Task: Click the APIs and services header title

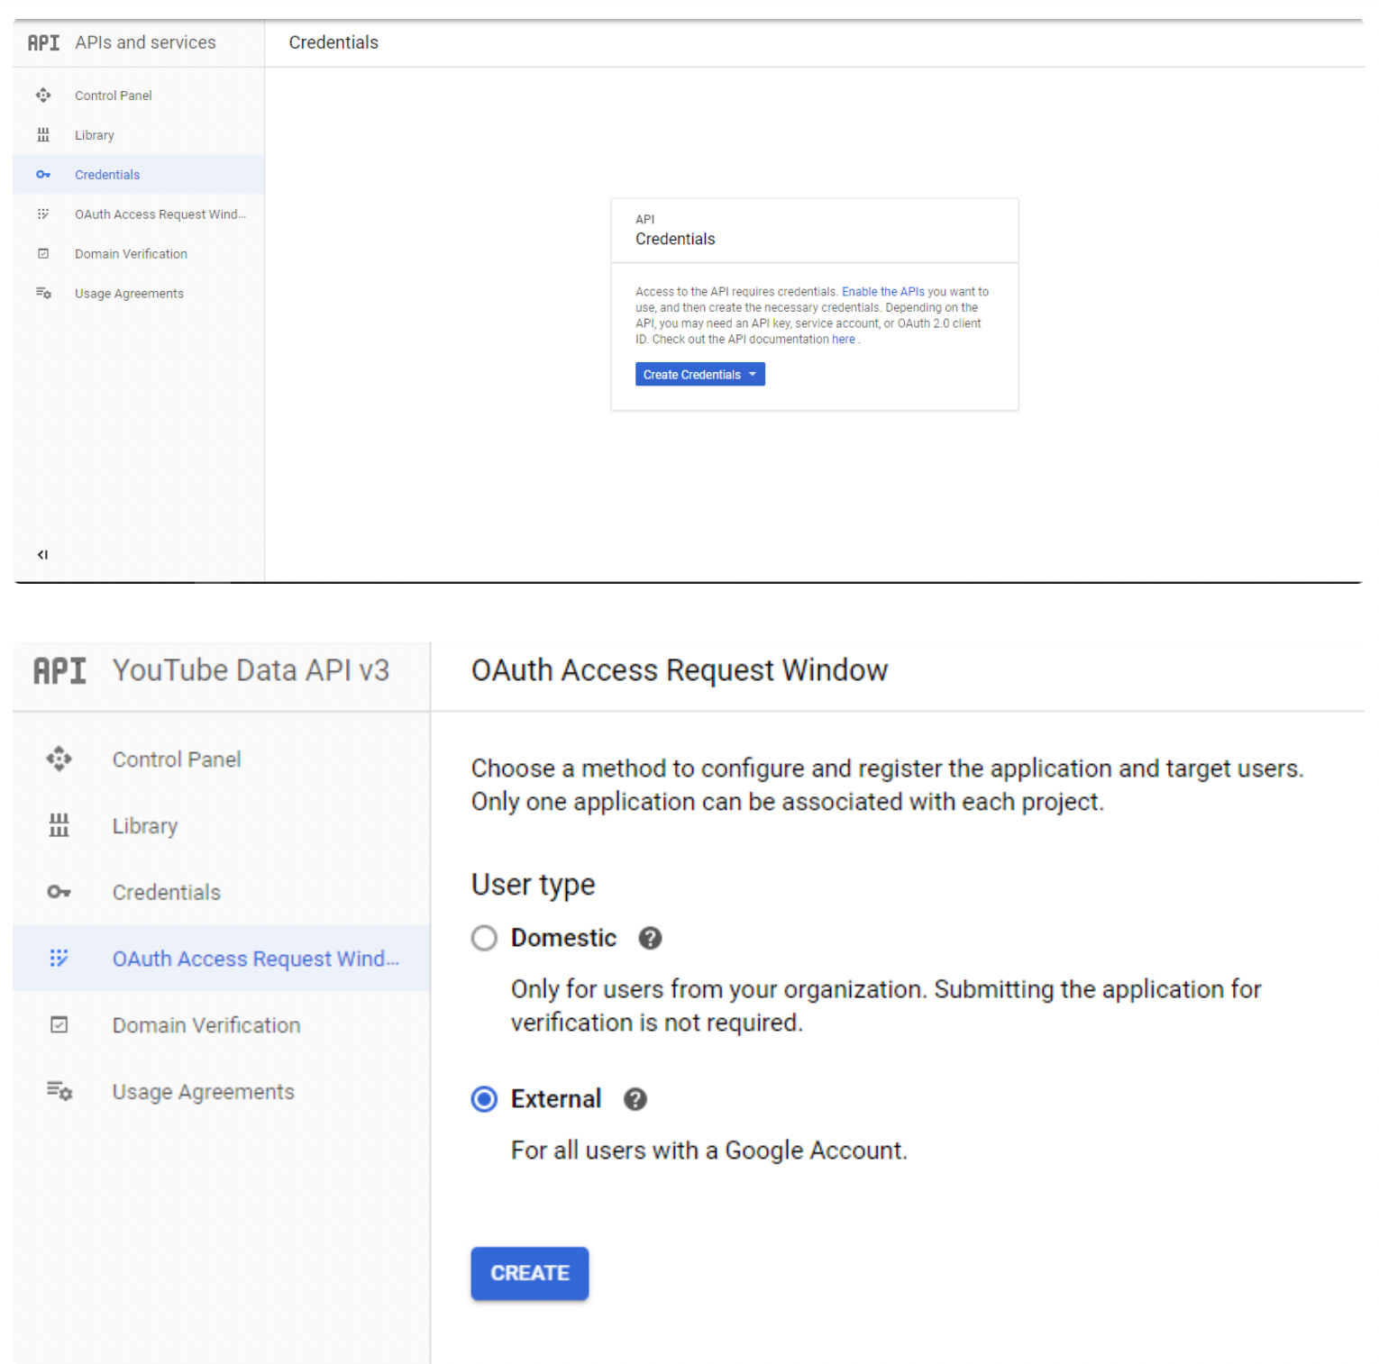Action: point(146,42)
